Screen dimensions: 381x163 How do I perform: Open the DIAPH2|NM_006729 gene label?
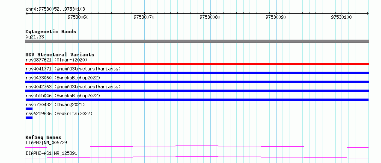point(46,143)
